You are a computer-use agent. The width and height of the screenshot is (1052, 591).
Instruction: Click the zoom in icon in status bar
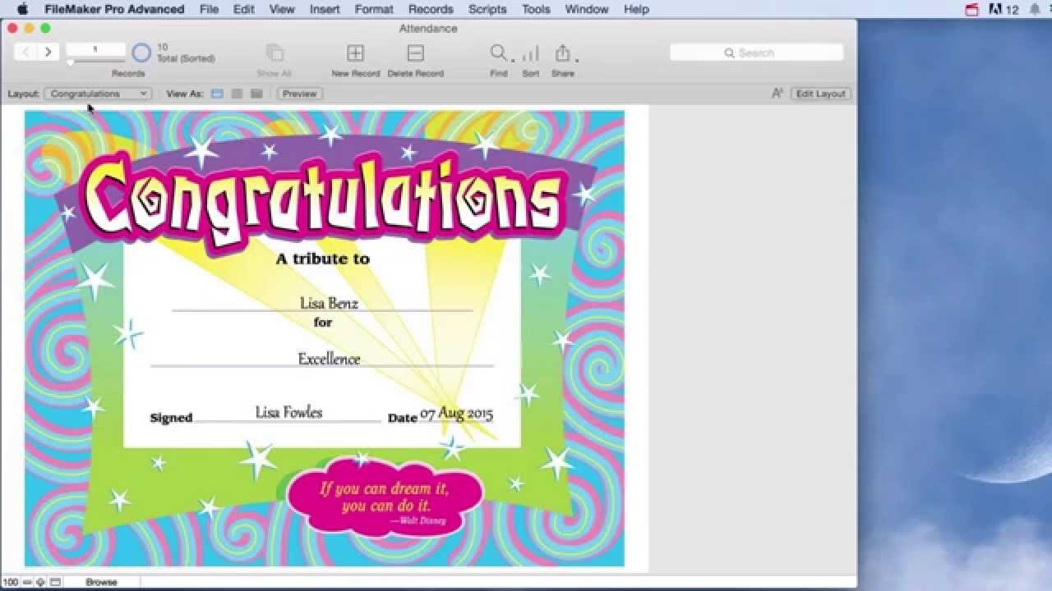coord(40,582)
